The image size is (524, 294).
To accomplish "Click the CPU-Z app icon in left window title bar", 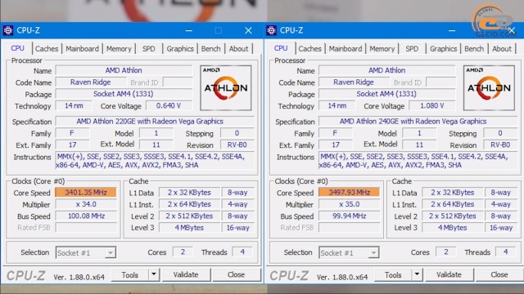I will pyautogui.click(x=8, y=31).
